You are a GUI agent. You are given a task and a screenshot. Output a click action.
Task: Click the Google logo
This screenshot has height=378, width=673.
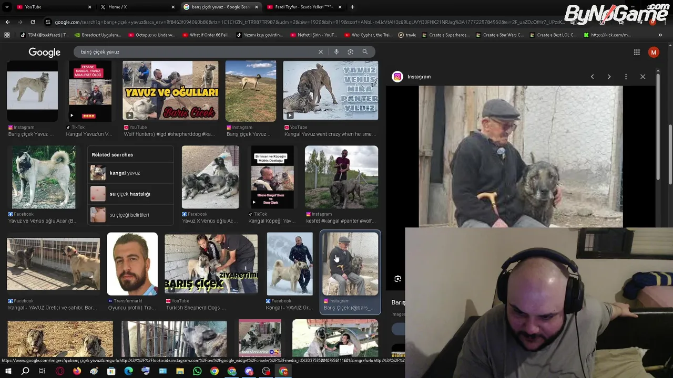click(44, 52)
